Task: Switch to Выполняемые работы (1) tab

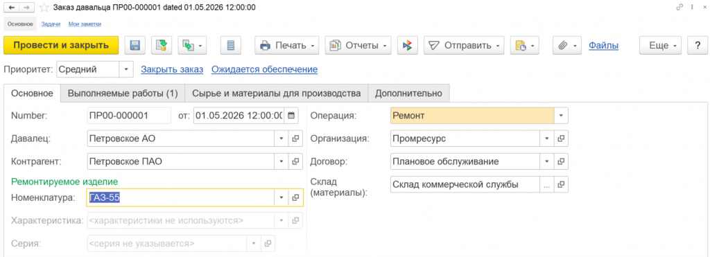Action: [x=123, y=94]
